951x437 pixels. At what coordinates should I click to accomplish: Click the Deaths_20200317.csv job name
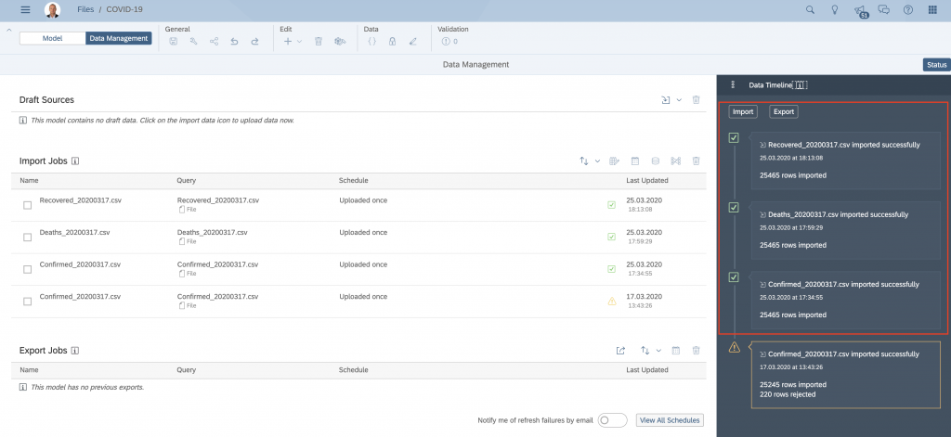point(74,232)
